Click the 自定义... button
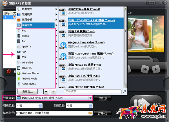The image size is (169, 122). 28,92
